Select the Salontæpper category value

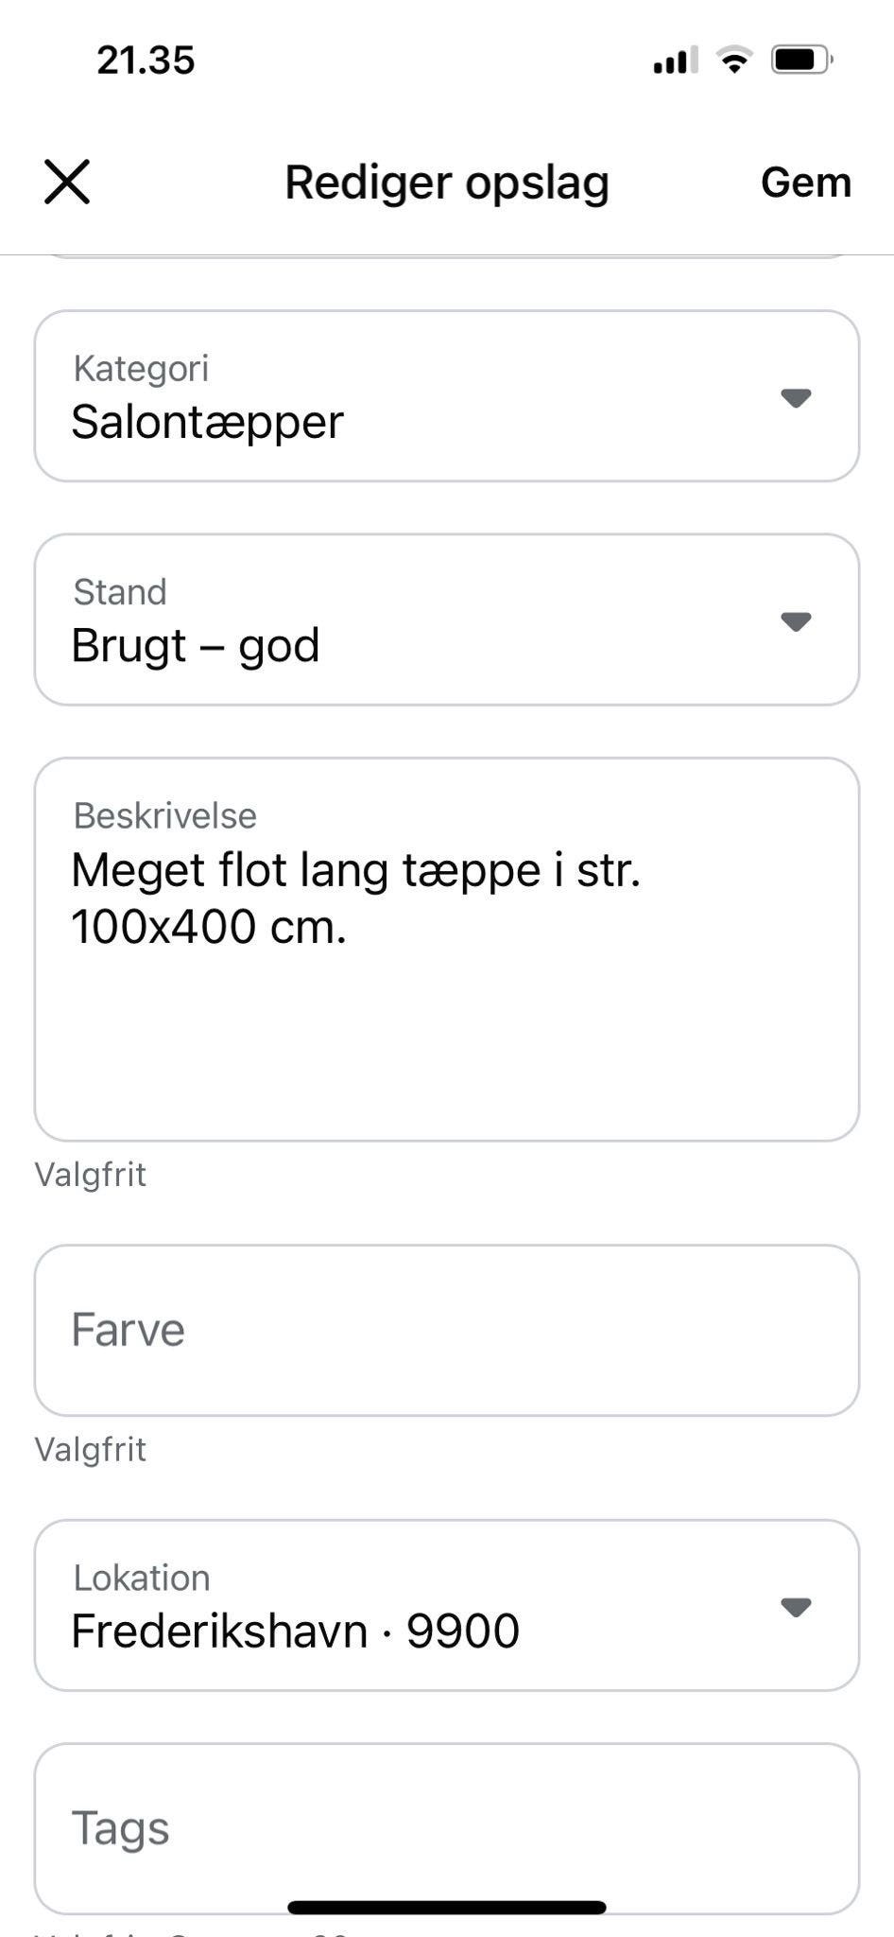coord(208,422)
